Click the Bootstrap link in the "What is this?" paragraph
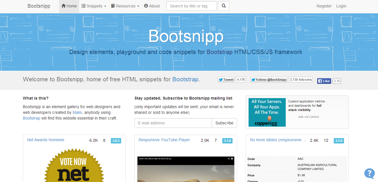The width and height of the screenshot is (378, 182). [x=31, y=118]
